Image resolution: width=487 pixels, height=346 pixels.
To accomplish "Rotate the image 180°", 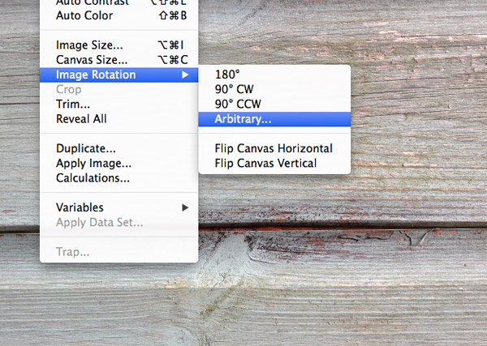I will (227, 75).
